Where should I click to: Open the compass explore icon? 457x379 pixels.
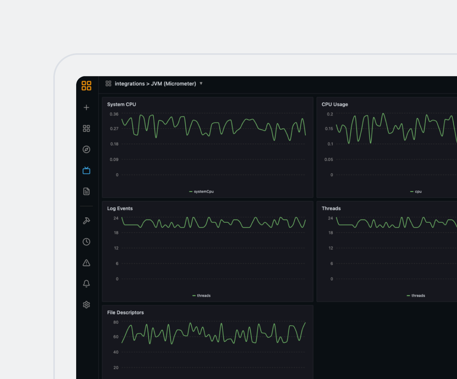pyautogui.click(x=86, y=149)
